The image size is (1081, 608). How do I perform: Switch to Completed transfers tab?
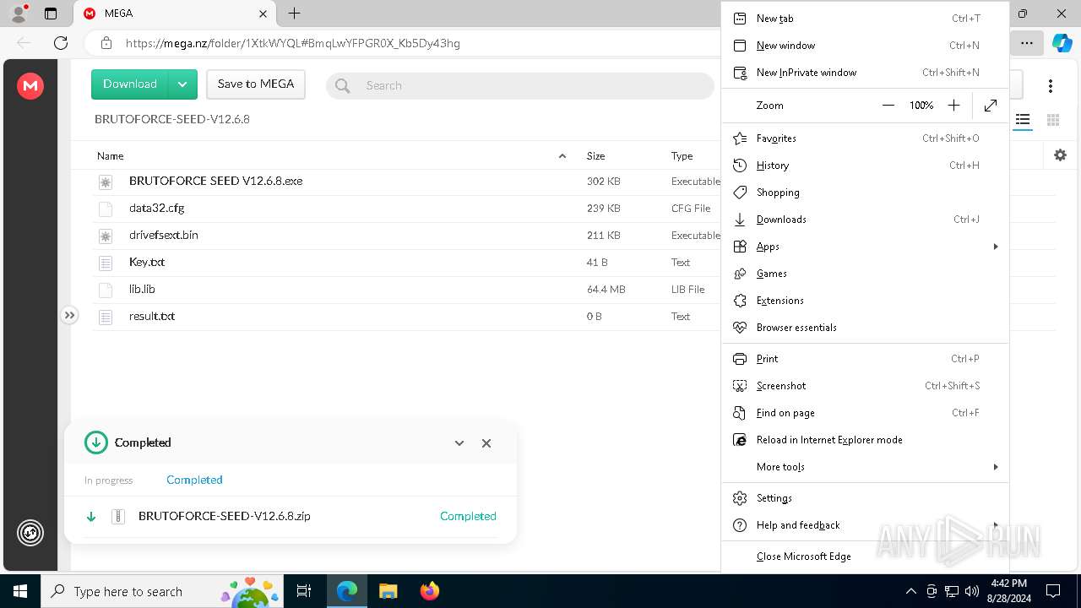tap(194, 480)
